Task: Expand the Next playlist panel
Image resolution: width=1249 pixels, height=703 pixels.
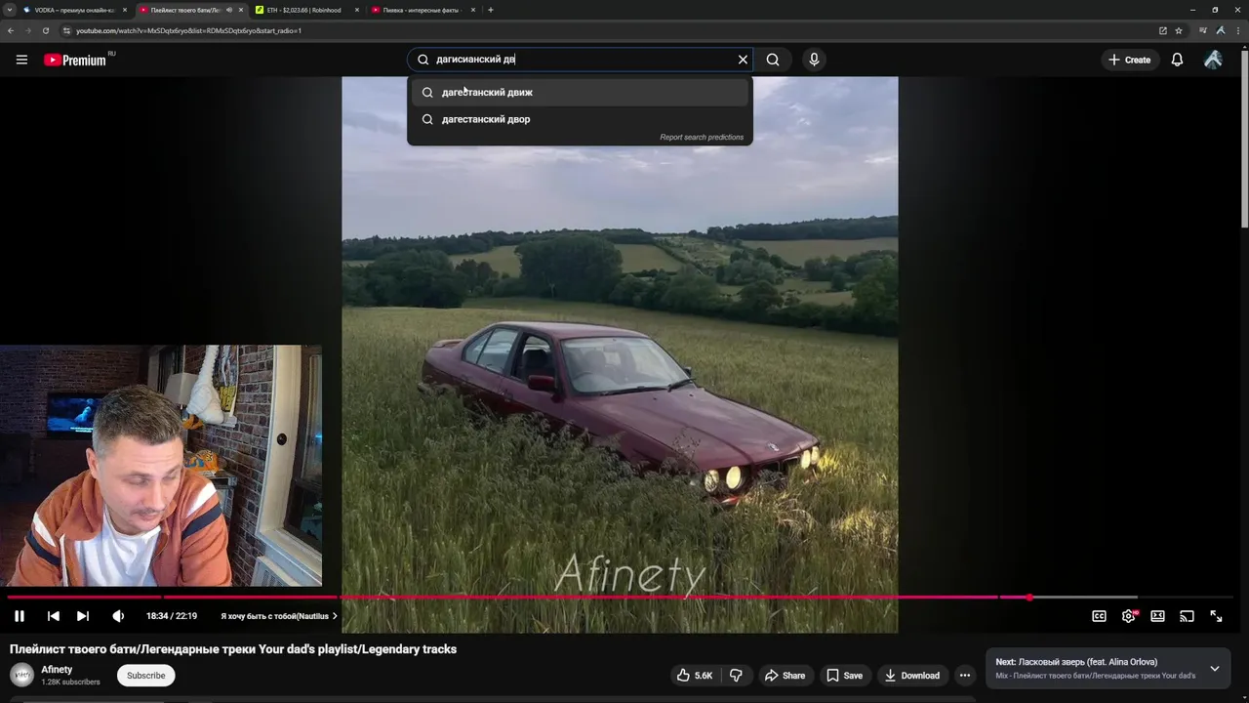Action: (x=1215, y=669)
